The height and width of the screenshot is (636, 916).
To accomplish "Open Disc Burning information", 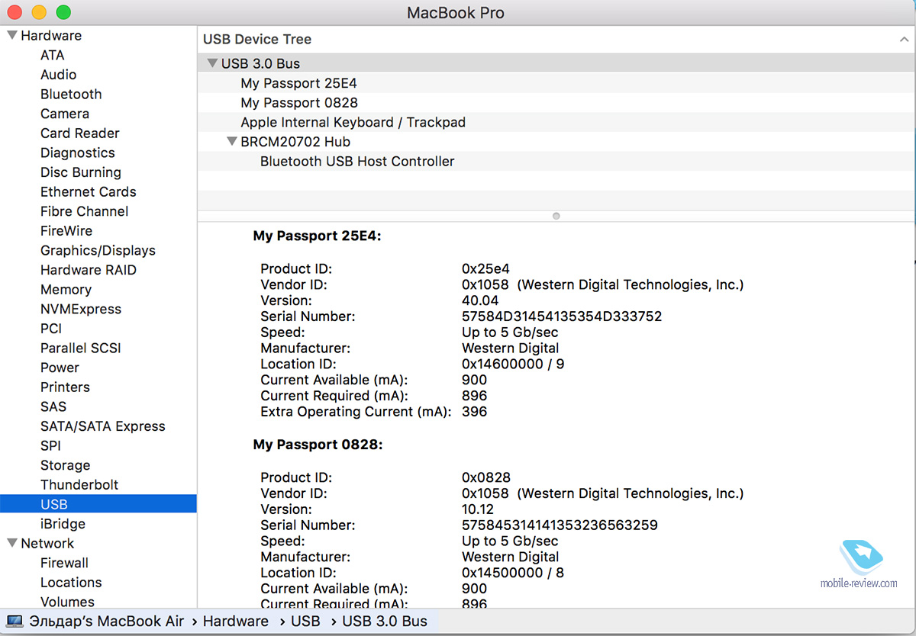I will (81, 172).
